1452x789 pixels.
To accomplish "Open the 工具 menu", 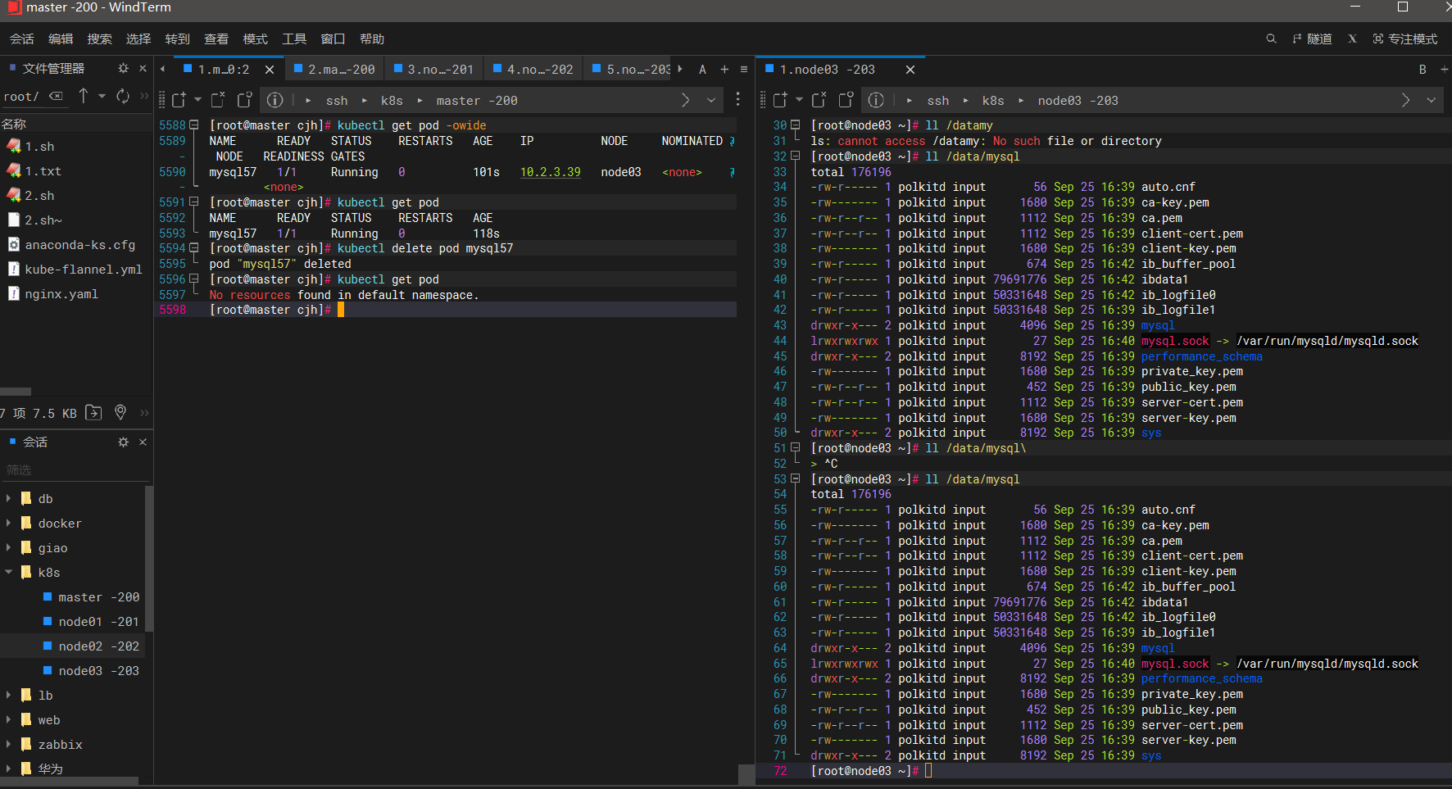I will pos(294,39).
